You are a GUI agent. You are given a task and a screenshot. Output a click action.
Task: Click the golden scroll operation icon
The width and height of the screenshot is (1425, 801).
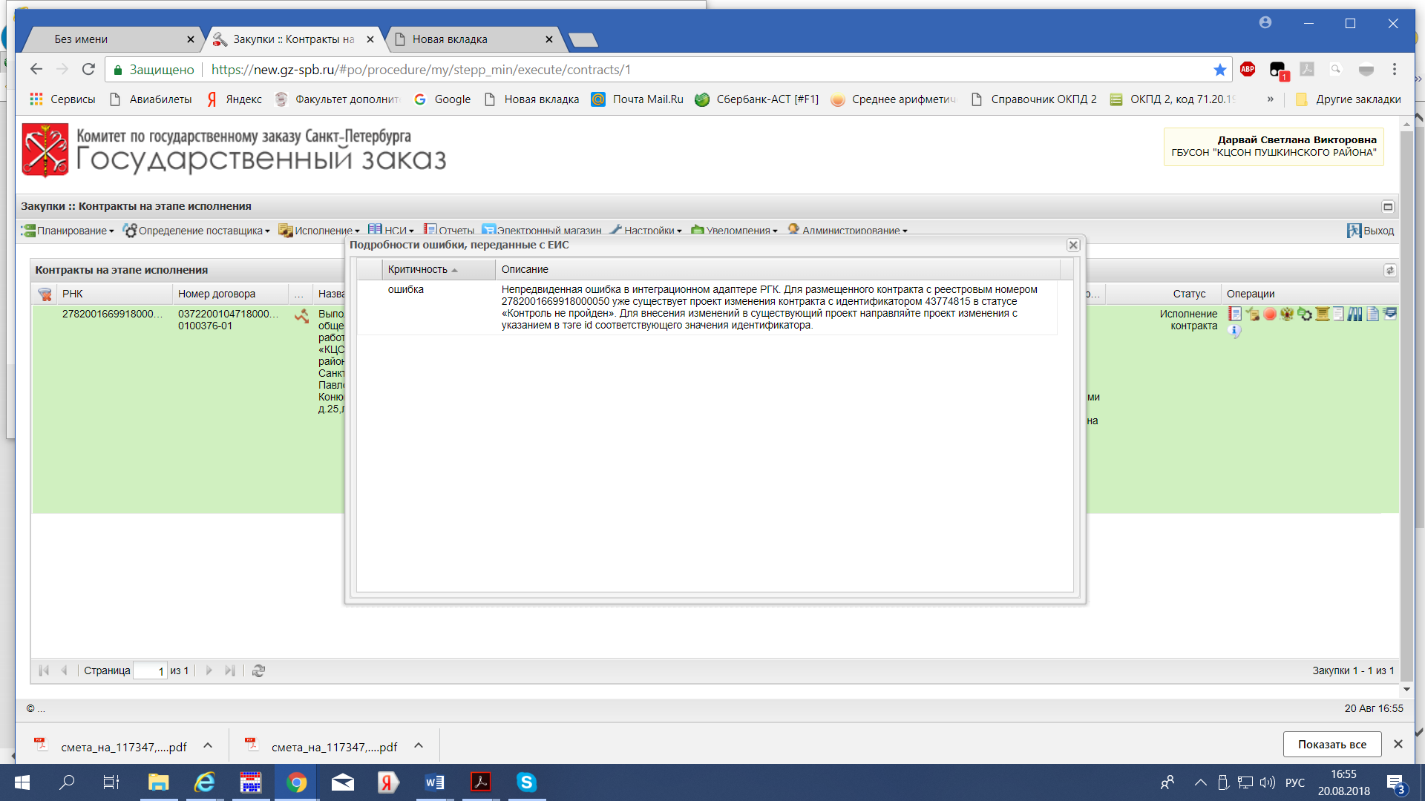(1323, 314)
